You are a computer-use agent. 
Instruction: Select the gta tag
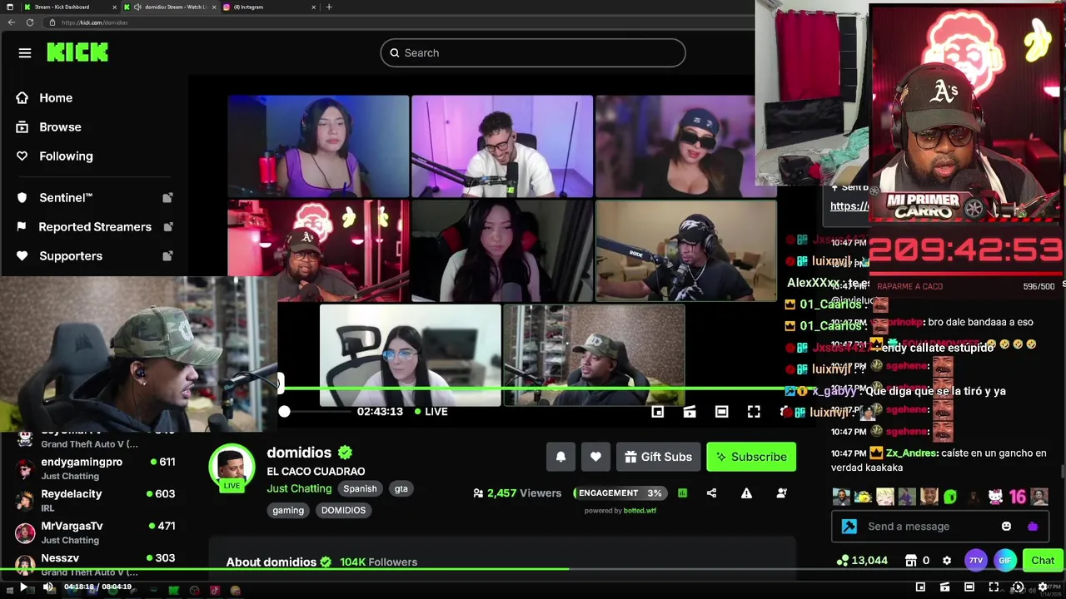point(401,488)
